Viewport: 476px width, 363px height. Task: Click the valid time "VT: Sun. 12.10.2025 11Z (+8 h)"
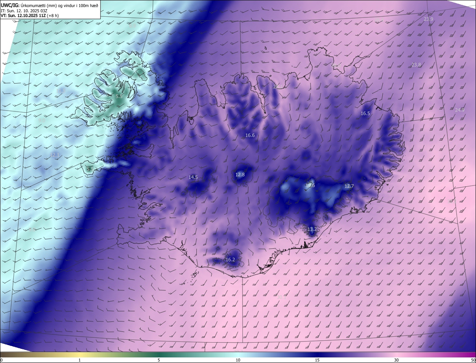(30, 16)
